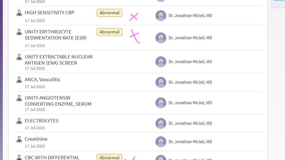Screen dimensions: 285x160
Task: Click the flask icon beside Angiotensin Converting Enzyme
Action: (x=19, y=98)
